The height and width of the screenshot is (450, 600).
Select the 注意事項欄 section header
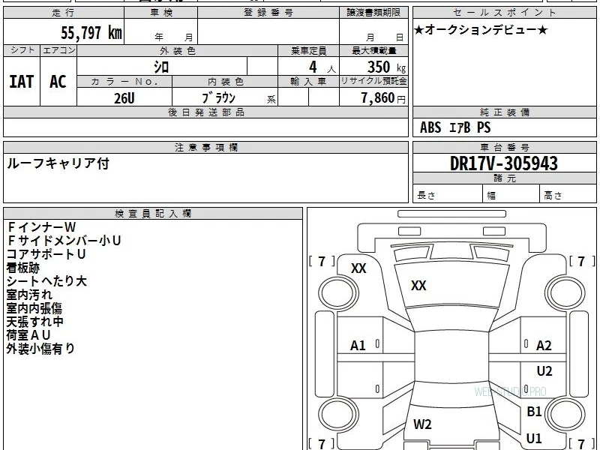click(205, 147)
